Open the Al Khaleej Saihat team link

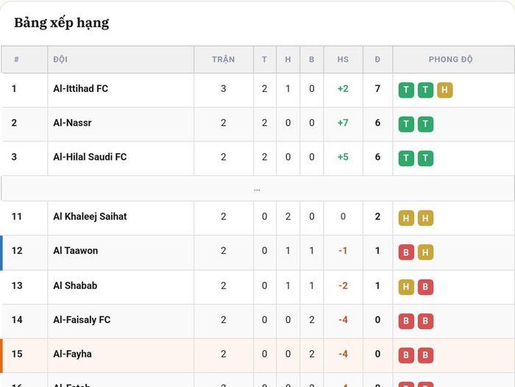(90, 216)
